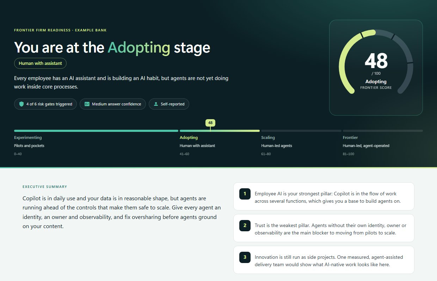Click the EXECUTIVE SUMMARY heading
Viewport: 437px width, 281px height.
point(45,187)
